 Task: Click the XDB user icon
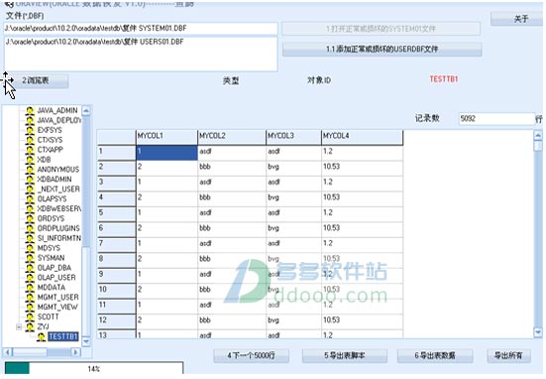(30, 160)
